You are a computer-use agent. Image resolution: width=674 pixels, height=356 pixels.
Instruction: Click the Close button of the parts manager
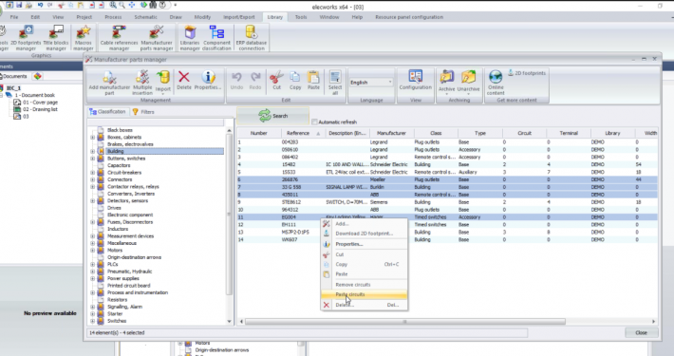coord(641,333)
